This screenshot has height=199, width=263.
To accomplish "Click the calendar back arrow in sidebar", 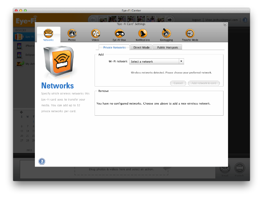I will (x=21, y=112).
